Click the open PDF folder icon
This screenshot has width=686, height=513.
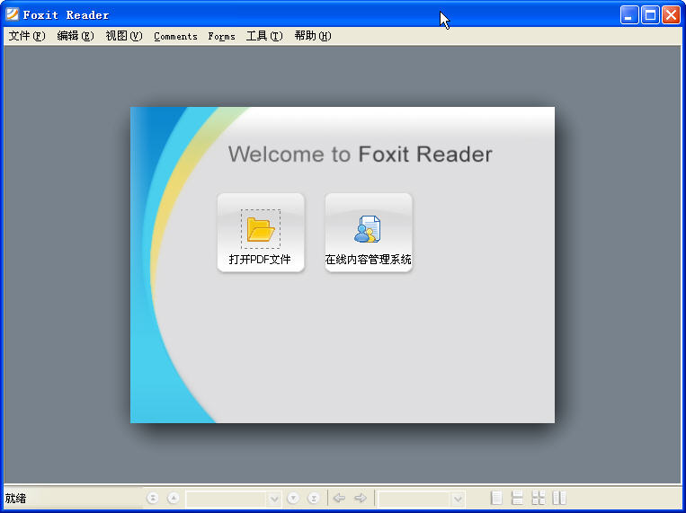pyautogui.click(x=261, y=229)
